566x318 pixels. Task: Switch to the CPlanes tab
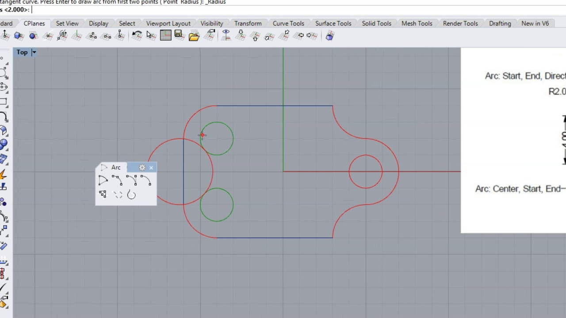[34, 23]
